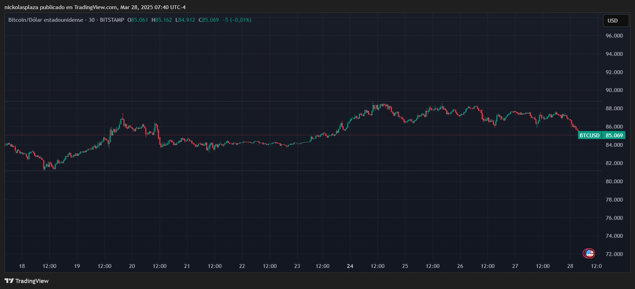635x289 pixels.
Task: Click the BITSTAMP exchange label
Action: (x=112, y=20)
